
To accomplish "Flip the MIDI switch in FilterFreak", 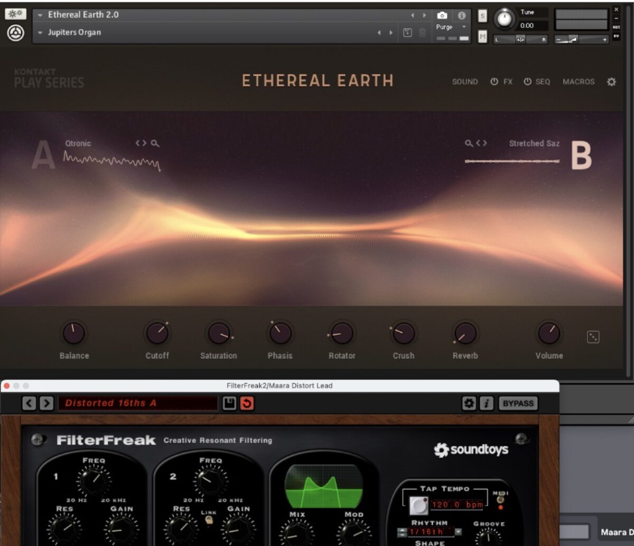I will coord(500,498).
